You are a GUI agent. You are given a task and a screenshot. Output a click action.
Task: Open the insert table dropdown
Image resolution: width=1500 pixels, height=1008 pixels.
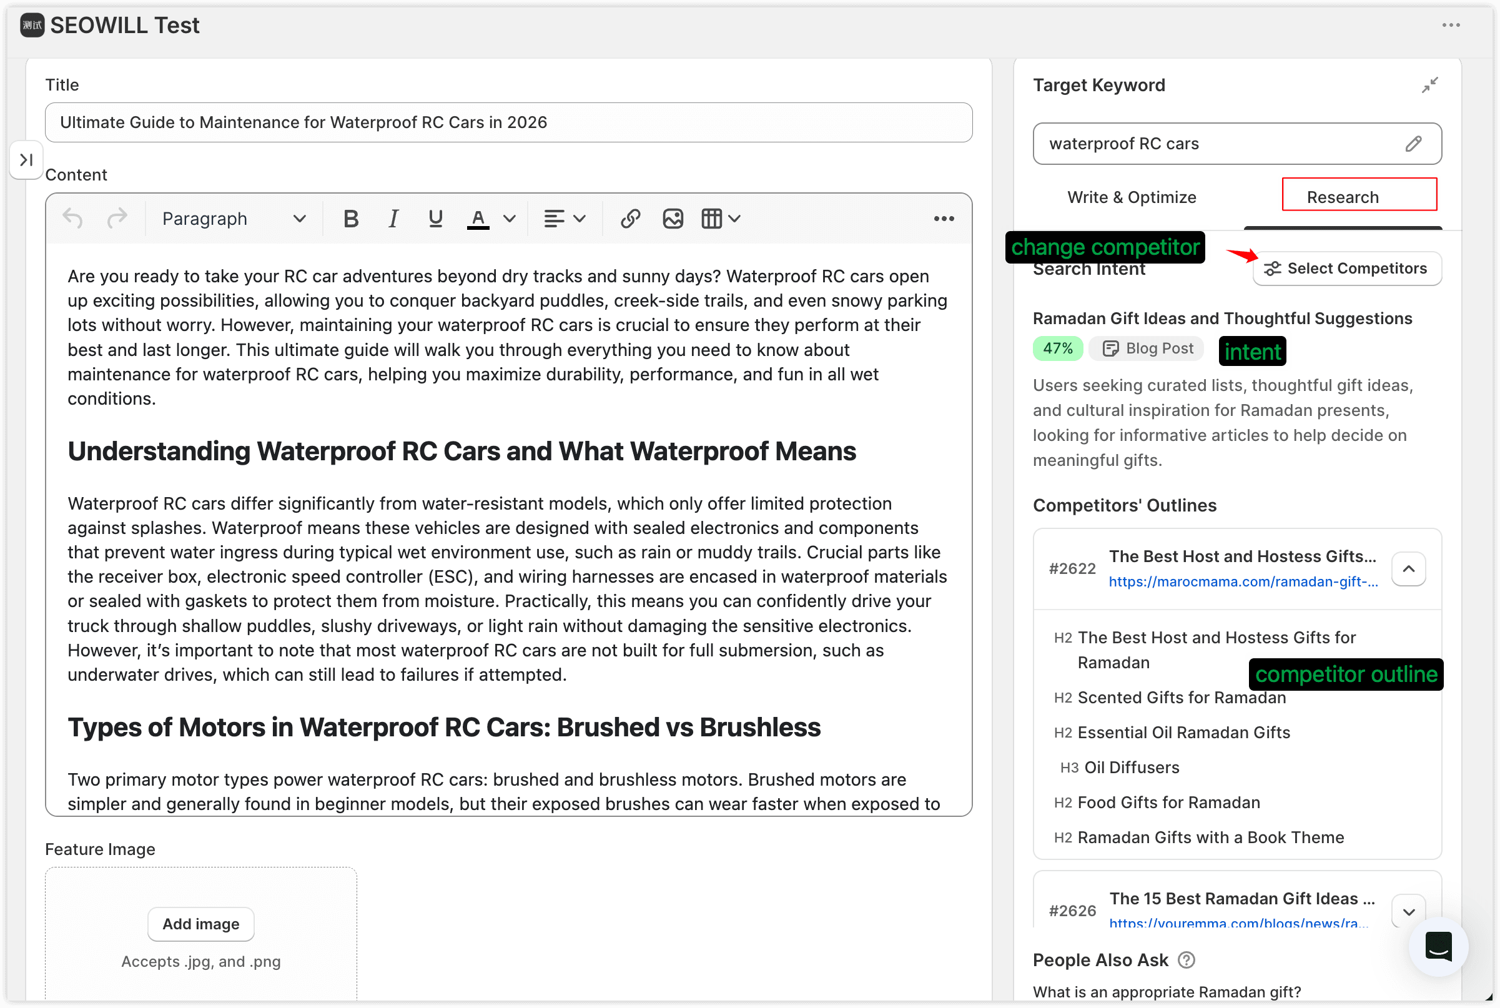tap(721, 219)
